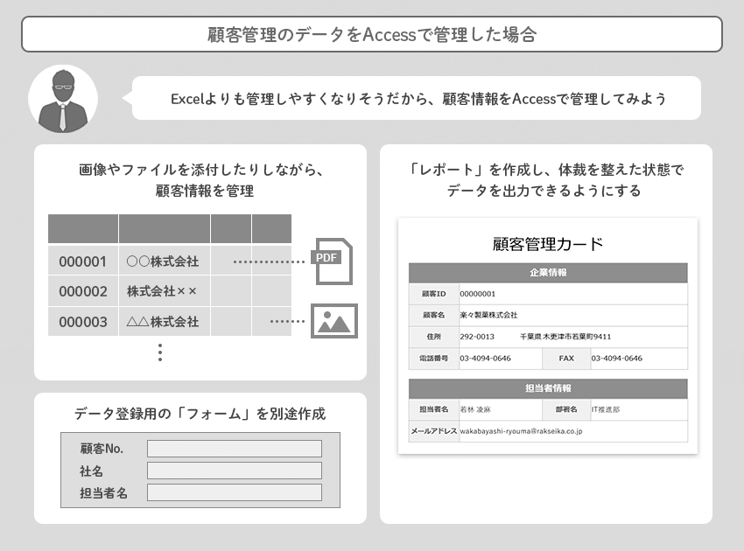744x551 pixels.
Task: Click the 住所 label cell
Action: pos(433,337)
